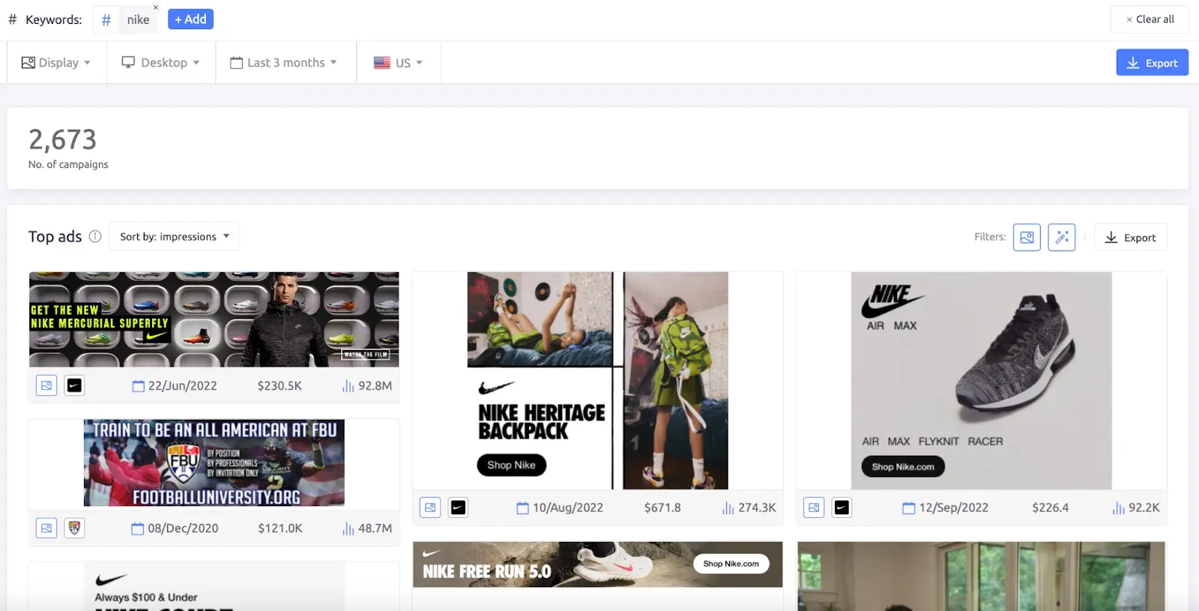The height and width of the screenshot is (611, 1199).
Task: Open the Last 3 months date dropdown
Action: coord(284,62)
